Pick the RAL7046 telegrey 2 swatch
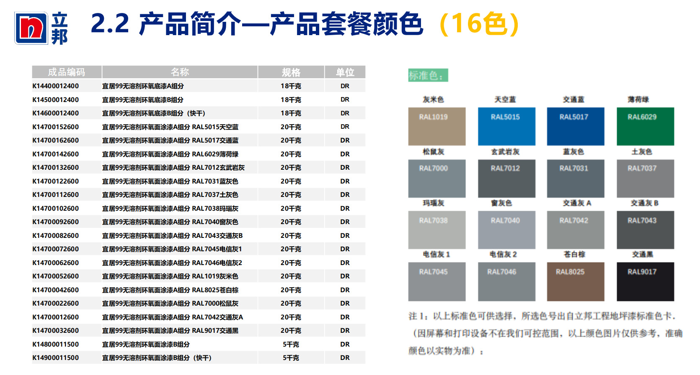 pos(506,282)
